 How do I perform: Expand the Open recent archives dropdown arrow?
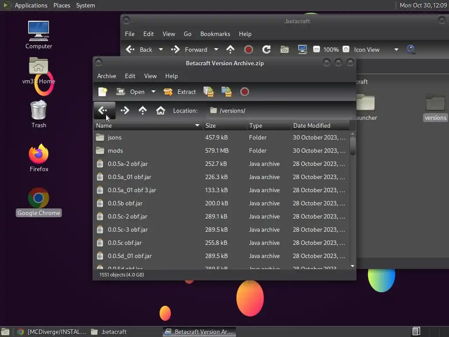tap(153, 92)
